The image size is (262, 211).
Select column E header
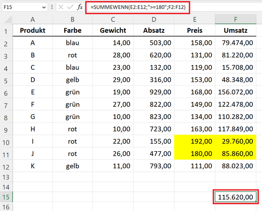pos(195,20)
